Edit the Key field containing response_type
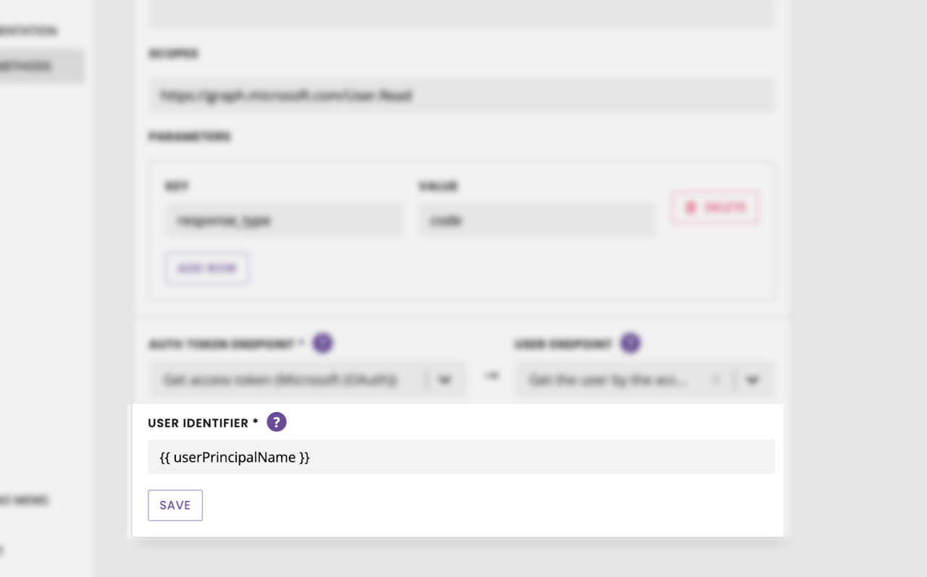 click(283, 220)
